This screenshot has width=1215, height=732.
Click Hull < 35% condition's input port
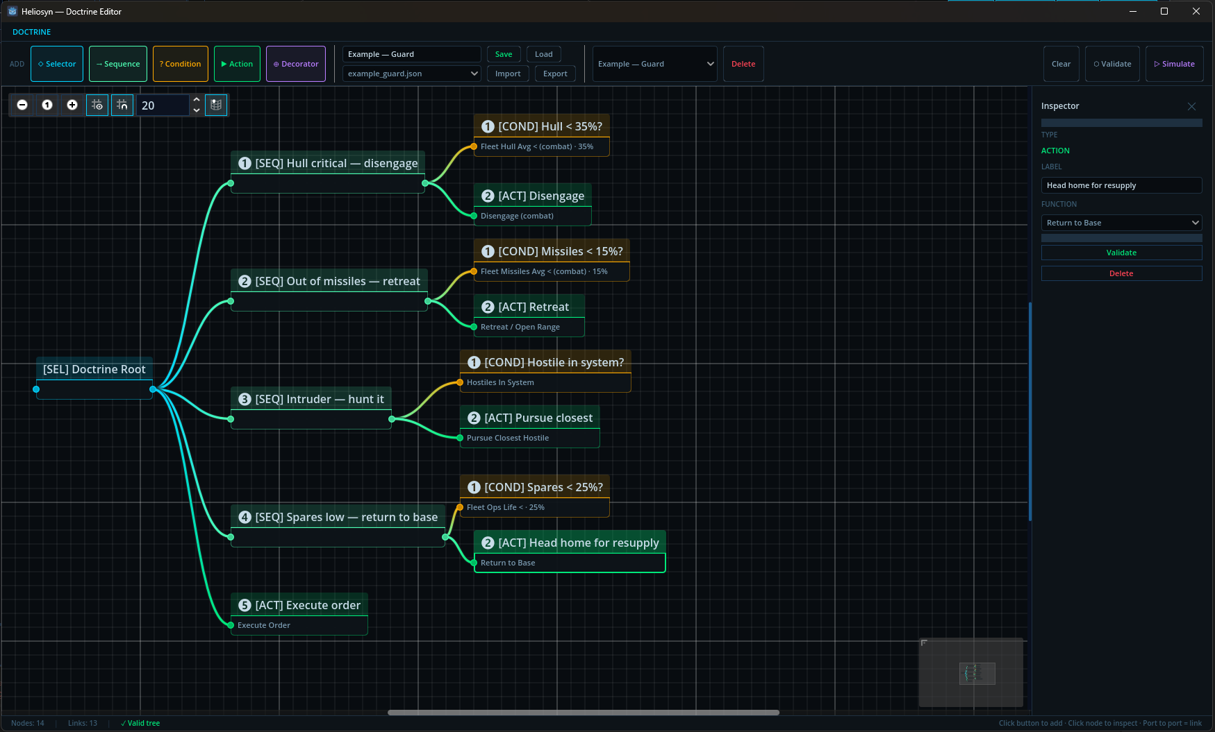click(x=474, y=146)
